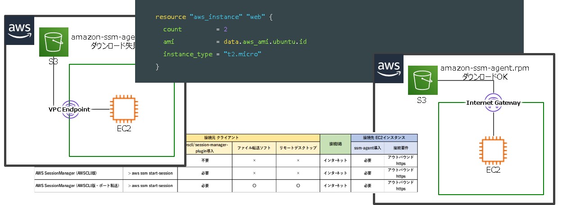Viewport: 576px width, 205px height.
Task: Click the '"t2.micro"' instance_type value
Action: [x=242, y=54]
